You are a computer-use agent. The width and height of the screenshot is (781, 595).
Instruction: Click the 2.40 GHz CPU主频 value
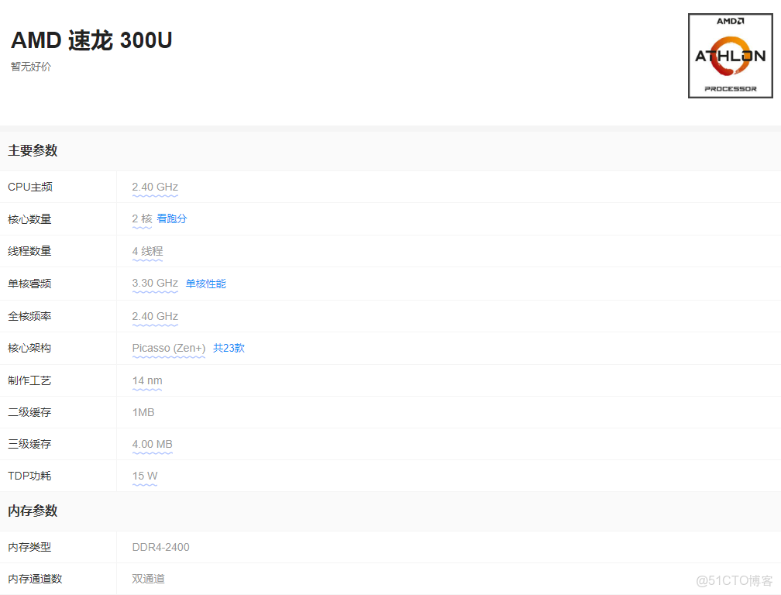[x=154, y=187]
